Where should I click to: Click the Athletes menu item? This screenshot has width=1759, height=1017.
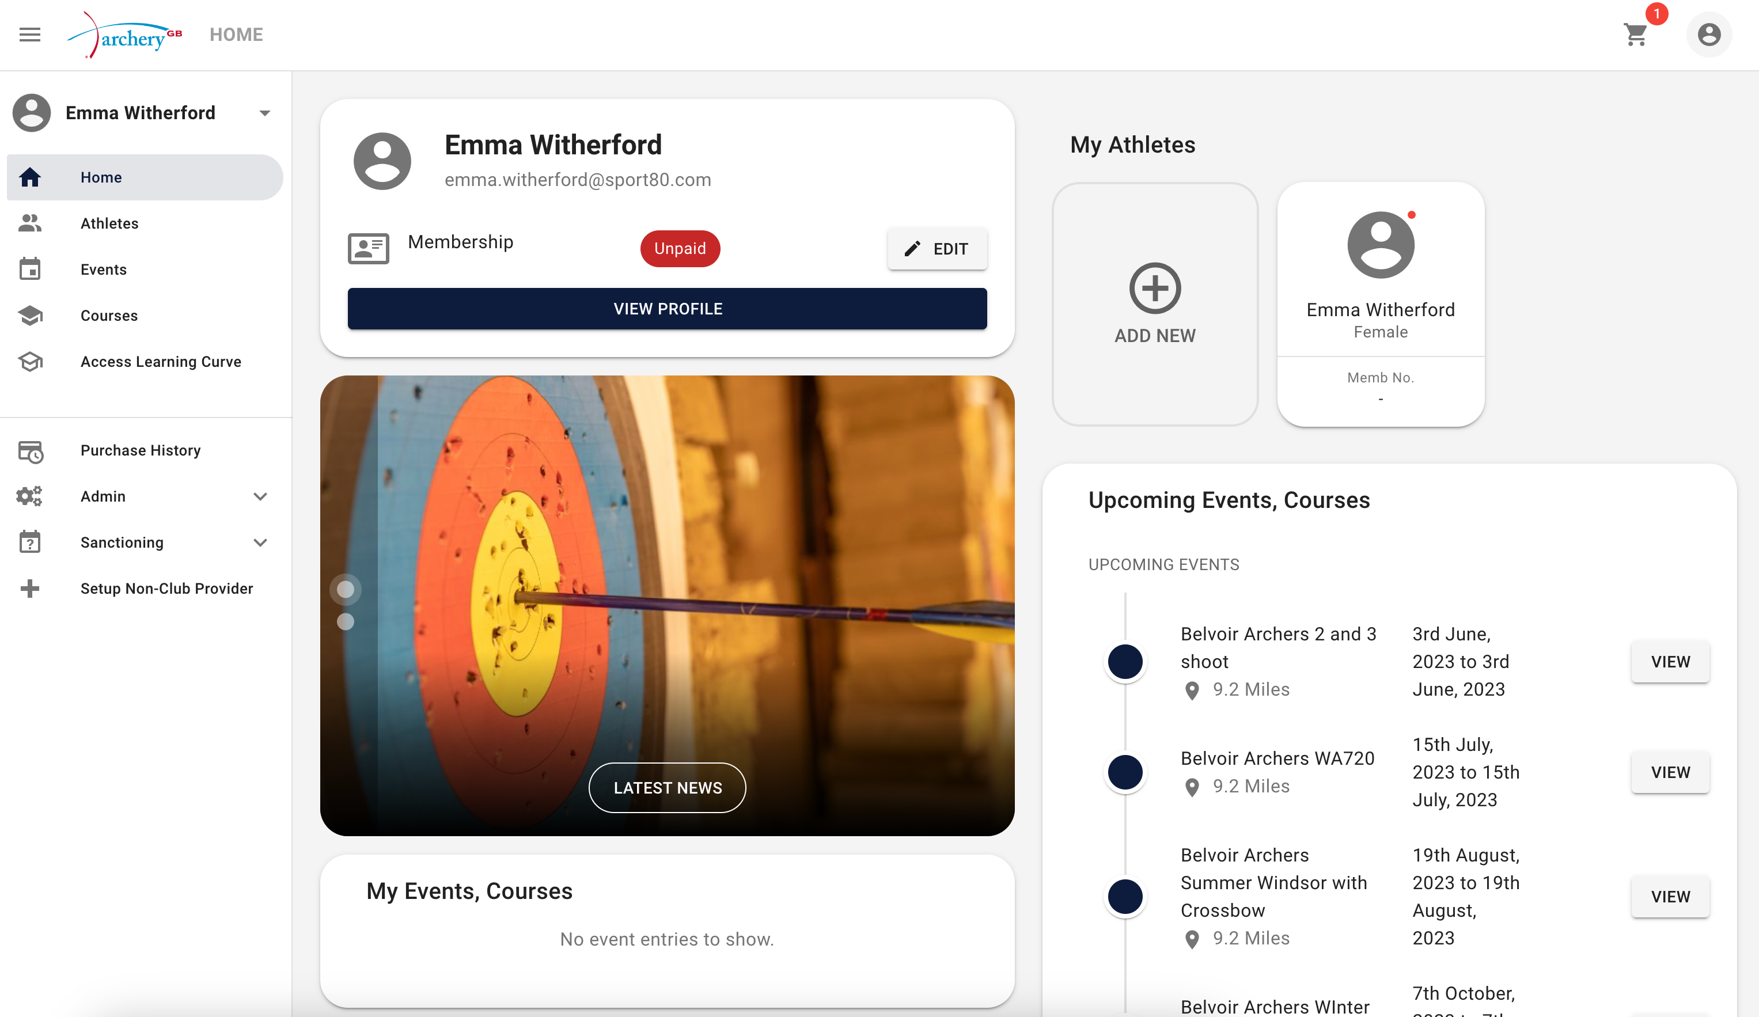pos(109,223)
